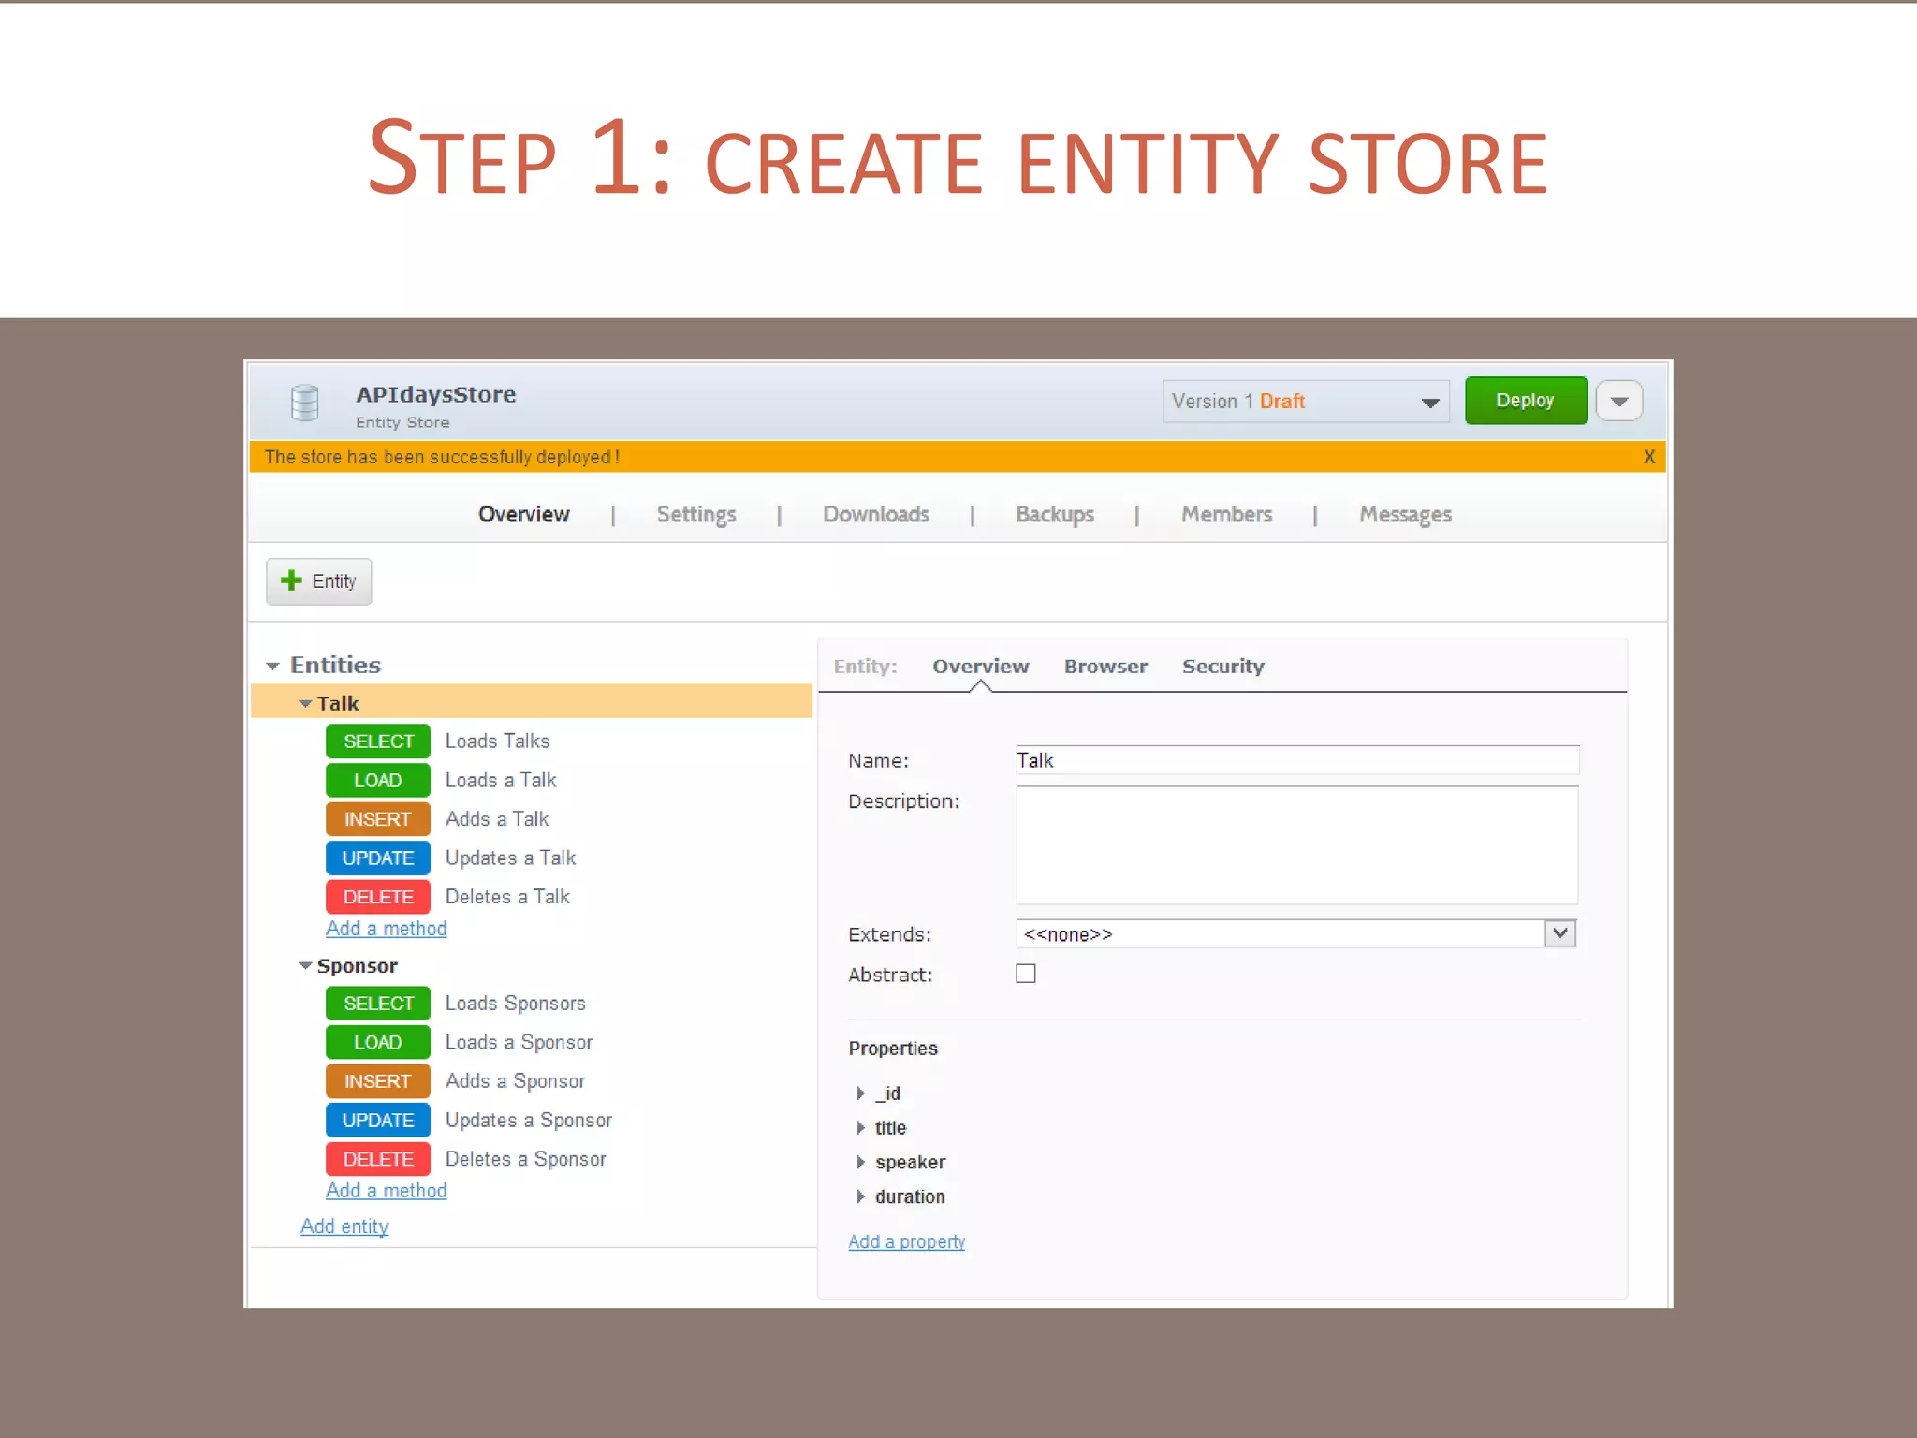Click the green Deploy button
1917x1438 pixels.
tap(1525, 401)
